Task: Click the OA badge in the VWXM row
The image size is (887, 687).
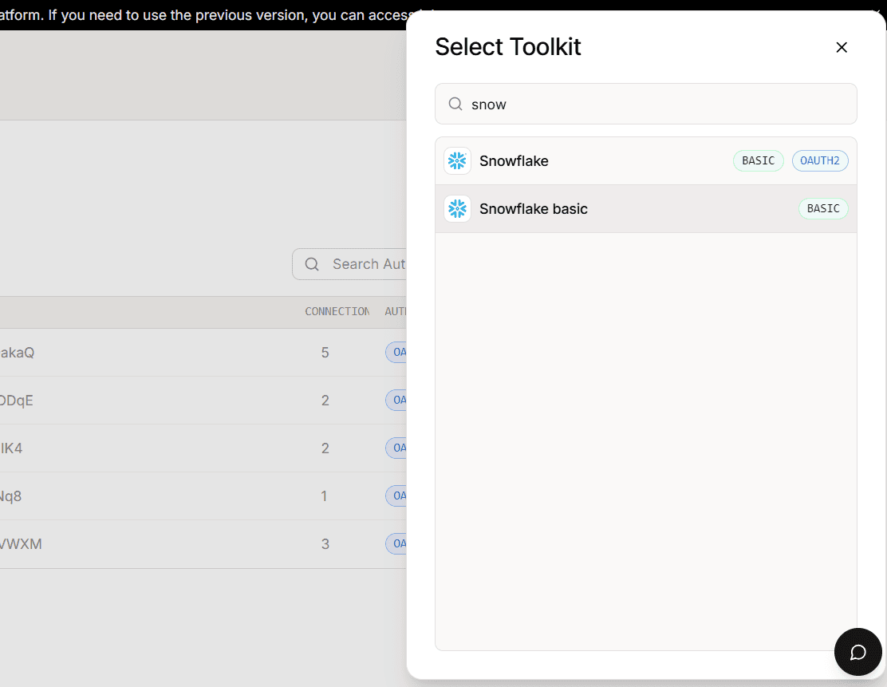Action: click(396, 544)
